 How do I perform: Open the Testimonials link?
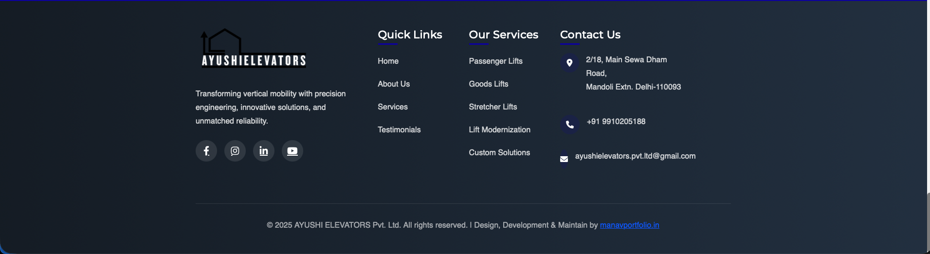coord(399,129)
